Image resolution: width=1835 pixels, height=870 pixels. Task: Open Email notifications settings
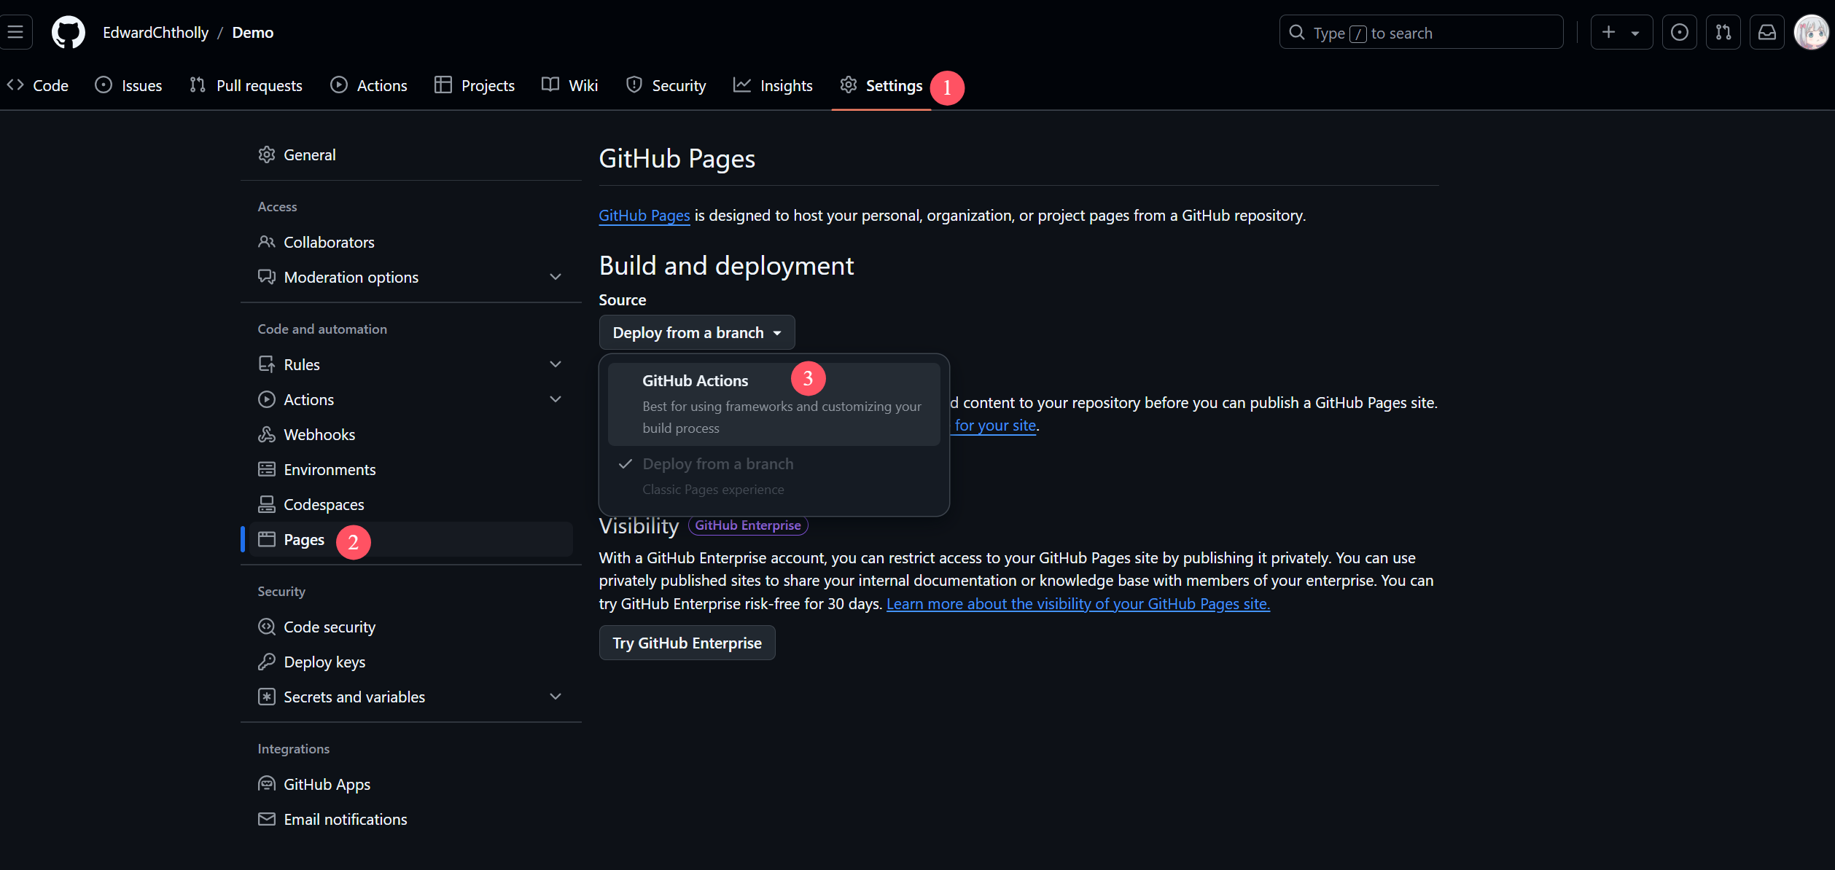click(x=411, y=819)
